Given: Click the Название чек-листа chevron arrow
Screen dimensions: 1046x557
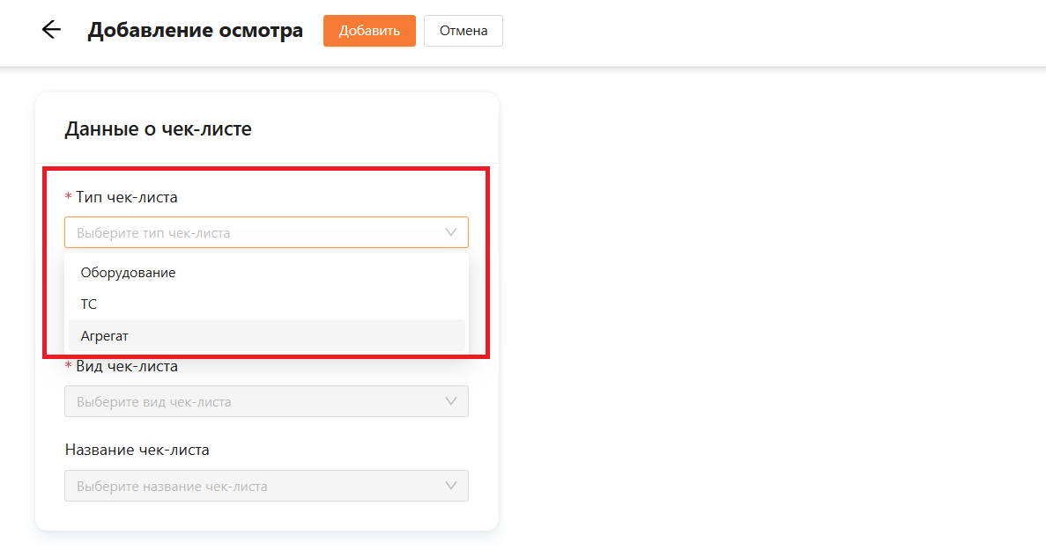Looking at the screenshot, I should [451, 486].
